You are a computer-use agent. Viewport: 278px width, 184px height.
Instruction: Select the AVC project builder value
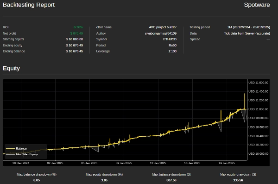163,27
